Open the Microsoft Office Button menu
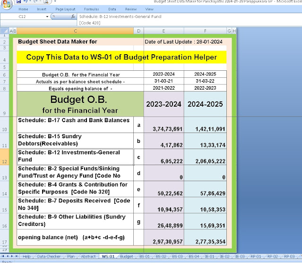302x267 pixels. coord(7,3)
